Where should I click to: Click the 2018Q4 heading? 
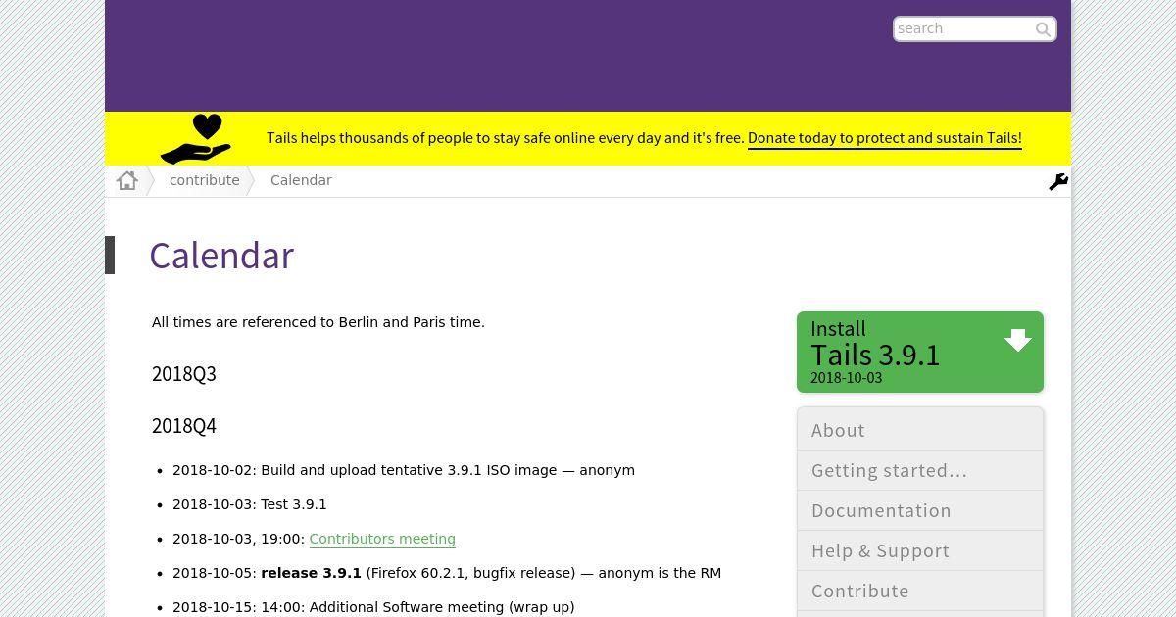pyautogui.click(x=184, y=425)
